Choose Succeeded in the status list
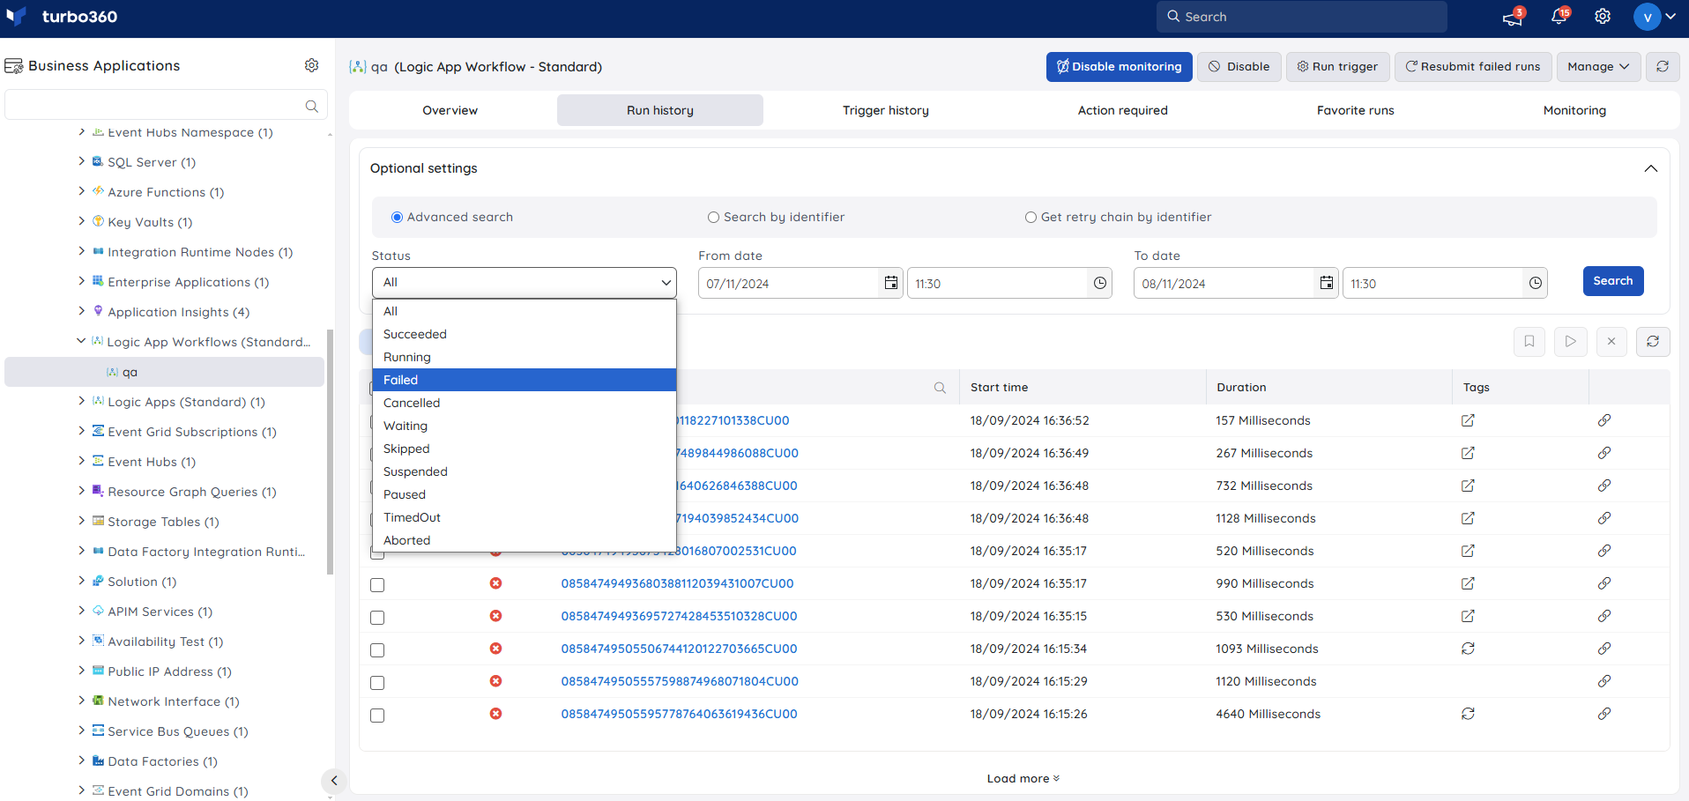1689x801 pixels. coord(525,334)
